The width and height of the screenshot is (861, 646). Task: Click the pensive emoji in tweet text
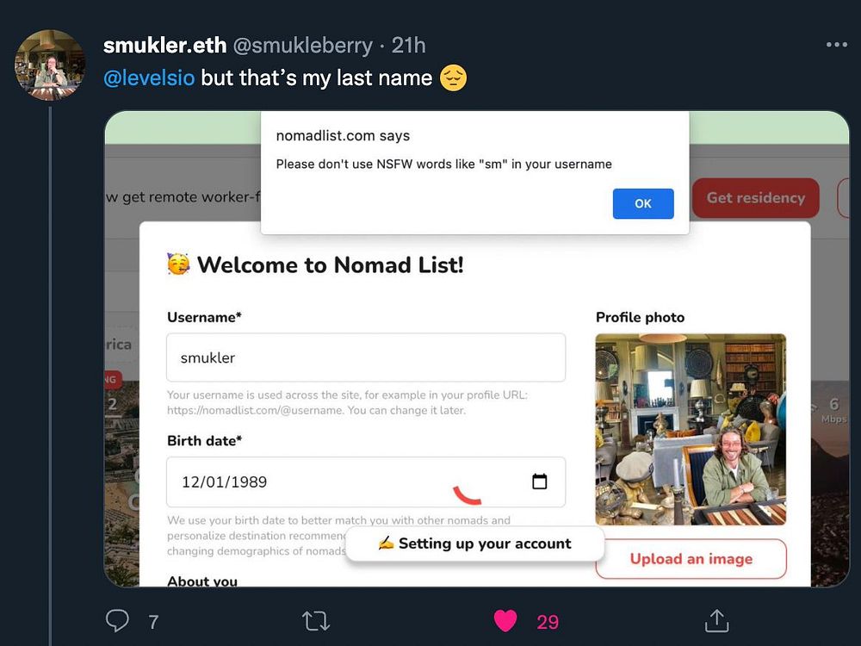(453, 78)
